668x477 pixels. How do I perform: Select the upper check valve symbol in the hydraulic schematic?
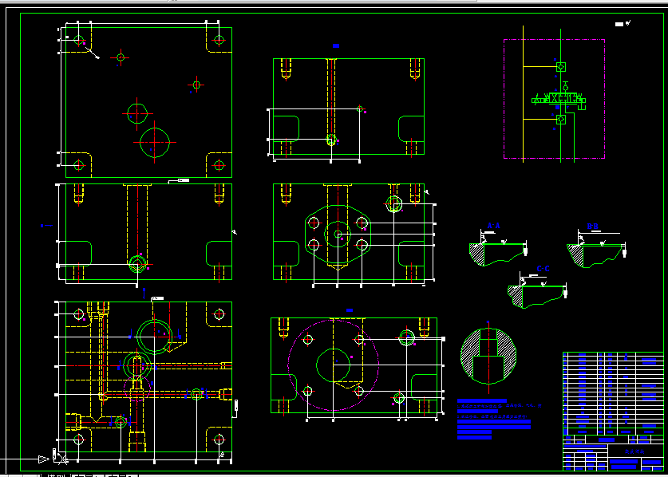click(x=560, y=67)
